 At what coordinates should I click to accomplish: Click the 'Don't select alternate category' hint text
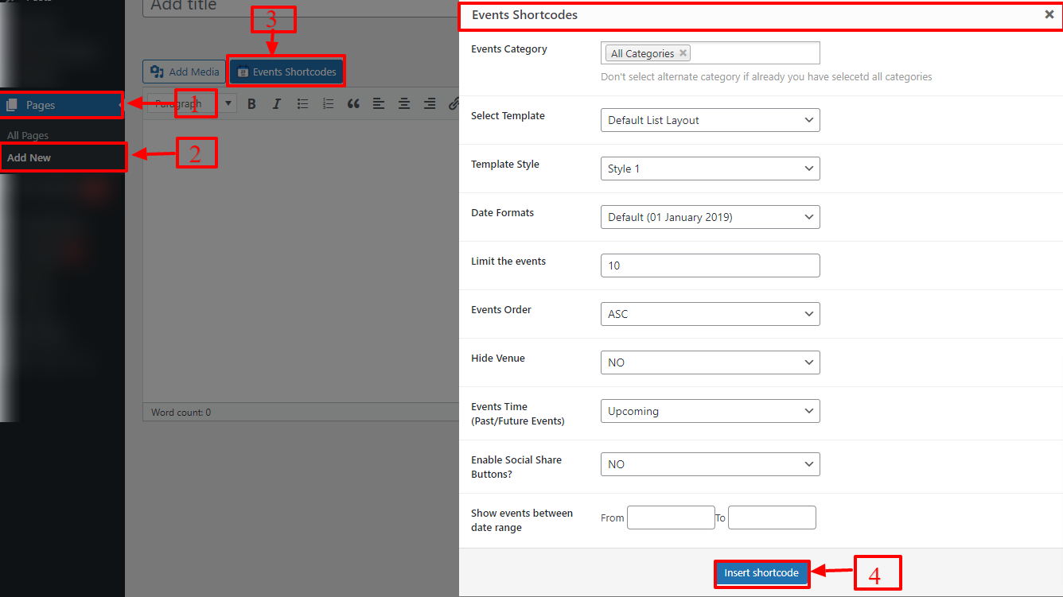(766, 77)
